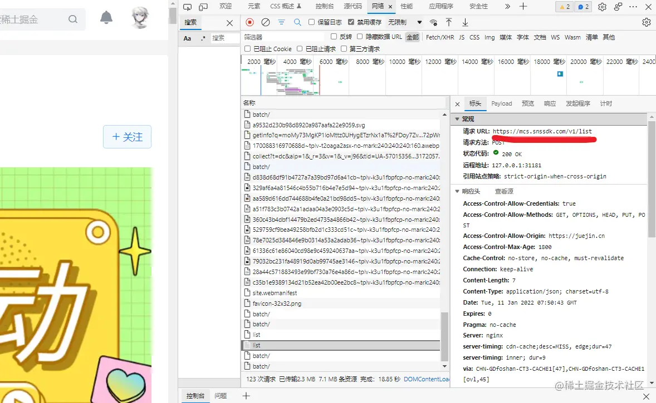Screen dimensions: 656x403
Task: Click the export HAR download arrow
Action: pos(465,22)
